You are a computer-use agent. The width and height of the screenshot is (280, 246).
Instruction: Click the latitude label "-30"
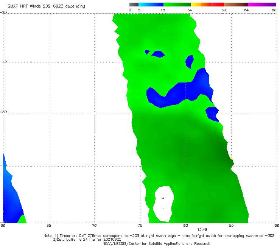(3, 112)
